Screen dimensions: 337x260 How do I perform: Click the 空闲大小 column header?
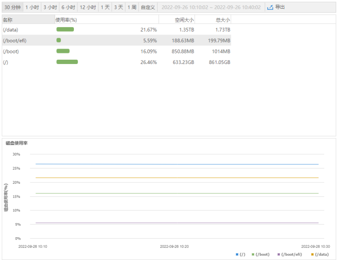tap(184, 20)
